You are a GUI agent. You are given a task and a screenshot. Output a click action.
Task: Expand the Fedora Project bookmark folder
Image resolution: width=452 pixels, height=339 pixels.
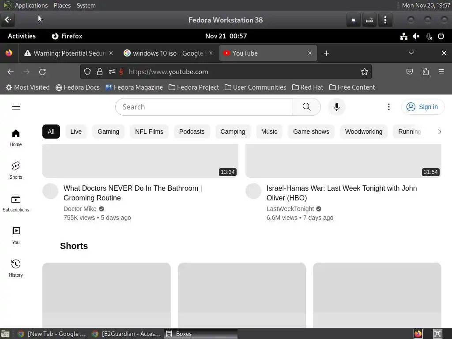tap(194, 87)
